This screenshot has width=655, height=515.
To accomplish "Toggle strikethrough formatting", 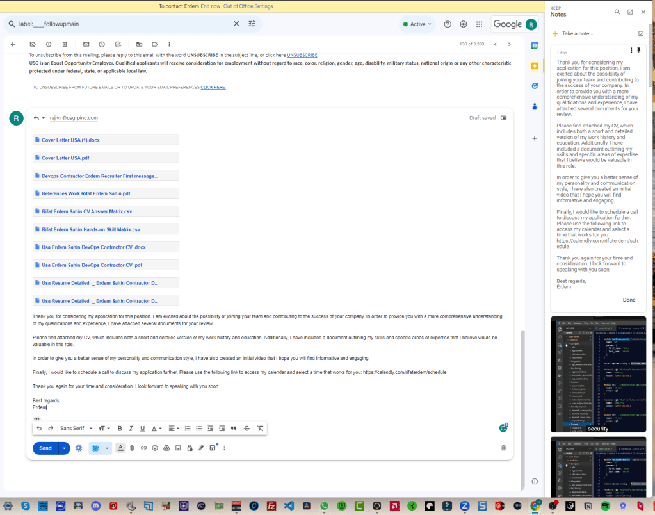I will click(247, 428).
